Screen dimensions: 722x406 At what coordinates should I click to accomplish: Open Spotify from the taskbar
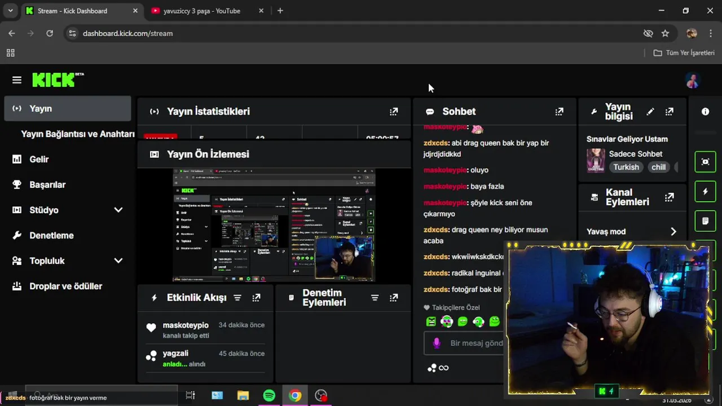coord(269,395)
